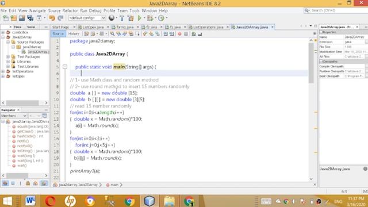
Task: Click the Save All toolbar icon
Action: [x=30, y=18]
